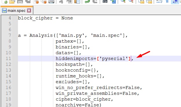Screen dimensions: 181x107
Task: Place cursor on 'excludes=[],' line
Action: click(73, 82)
